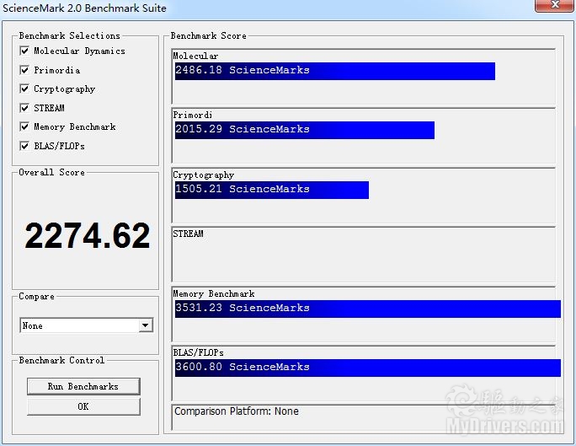Screen dimensions: 576x446
Task: Click the BLAS/FLOPs 3600.80 score bar
Action: click(x=368, y=368)
